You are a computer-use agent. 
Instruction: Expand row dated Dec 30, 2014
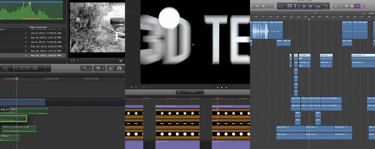tap(26, 46)
